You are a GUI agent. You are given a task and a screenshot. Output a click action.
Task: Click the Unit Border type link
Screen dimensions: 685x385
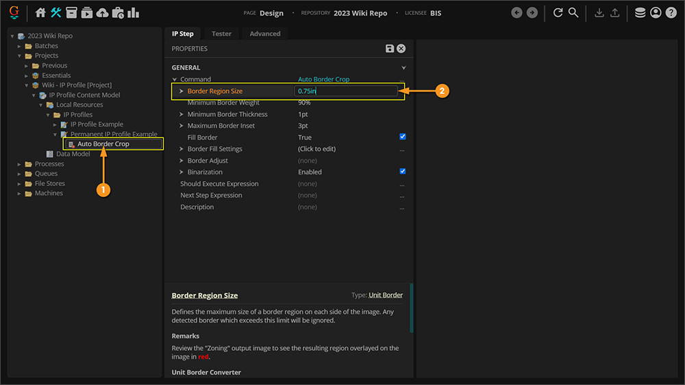(386, 295)
